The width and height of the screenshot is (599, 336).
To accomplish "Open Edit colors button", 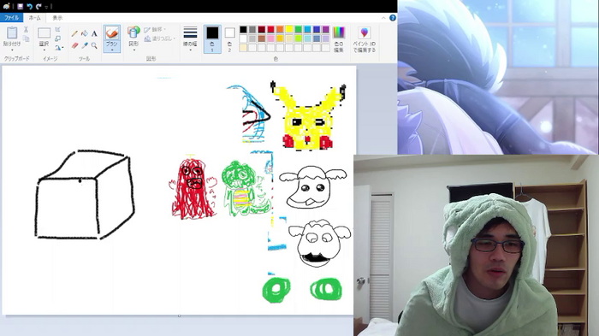I will tap(339, 39).
